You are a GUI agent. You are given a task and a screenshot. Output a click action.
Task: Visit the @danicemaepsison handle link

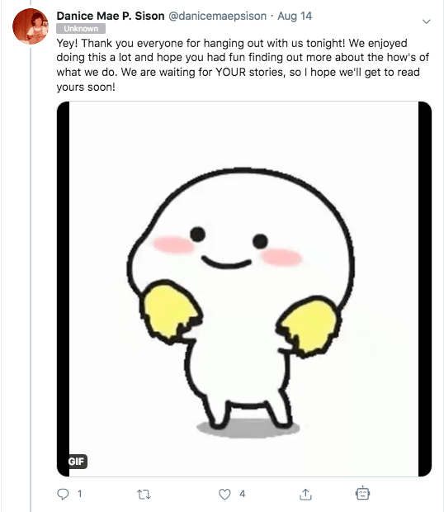(217, 16)
